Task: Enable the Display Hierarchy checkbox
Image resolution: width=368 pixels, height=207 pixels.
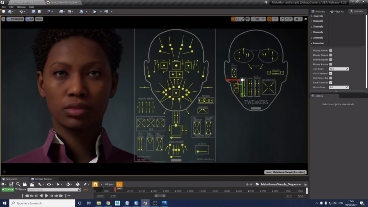Action: click(x=331, y=50)
